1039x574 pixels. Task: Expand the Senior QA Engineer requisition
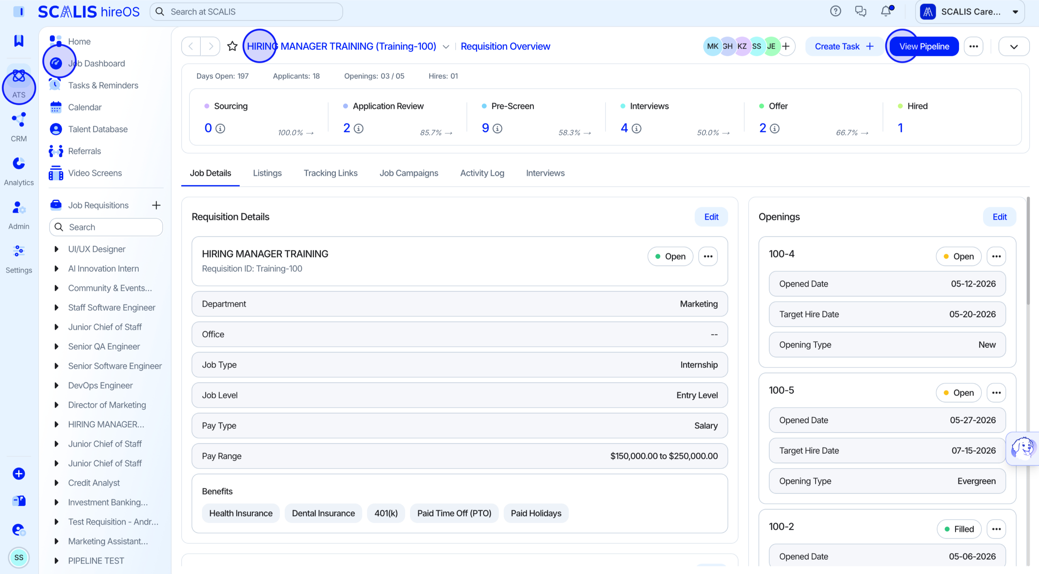tap(56, 346)
